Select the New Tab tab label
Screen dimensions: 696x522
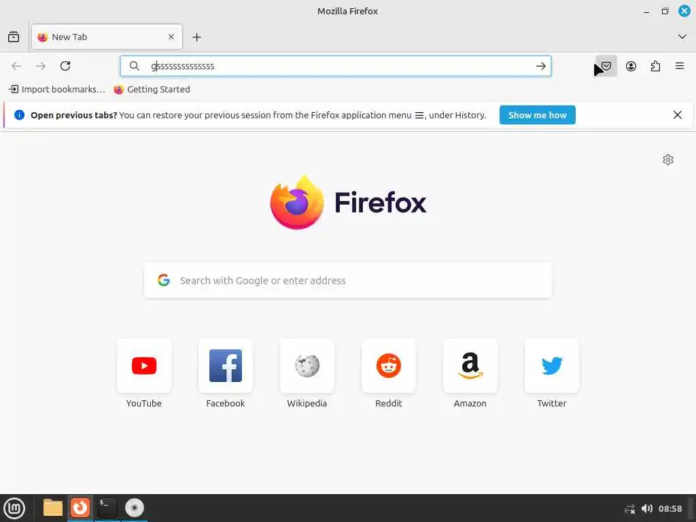69,37
